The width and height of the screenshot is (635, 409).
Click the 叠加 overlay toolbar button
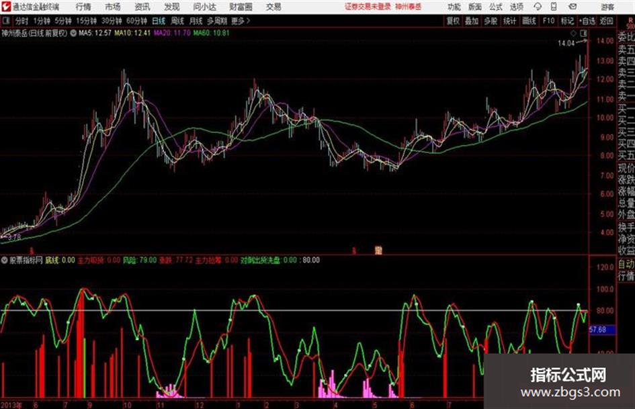472,21
